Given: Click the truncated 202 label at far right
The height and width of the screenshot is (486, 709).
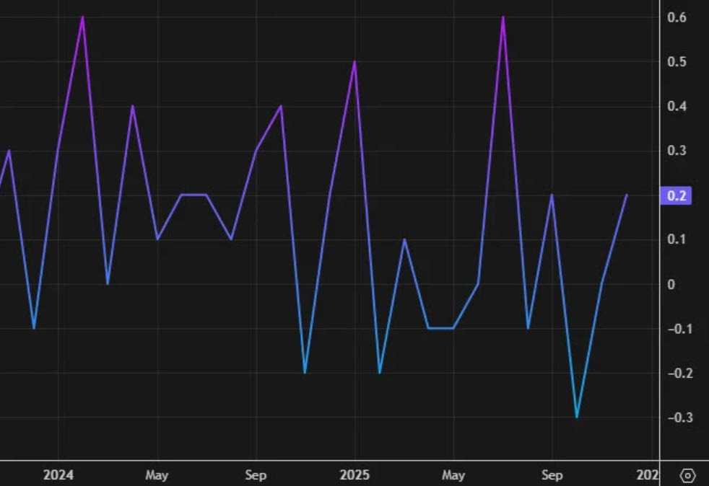Looking at the screenshot, I should pos(648,475).
